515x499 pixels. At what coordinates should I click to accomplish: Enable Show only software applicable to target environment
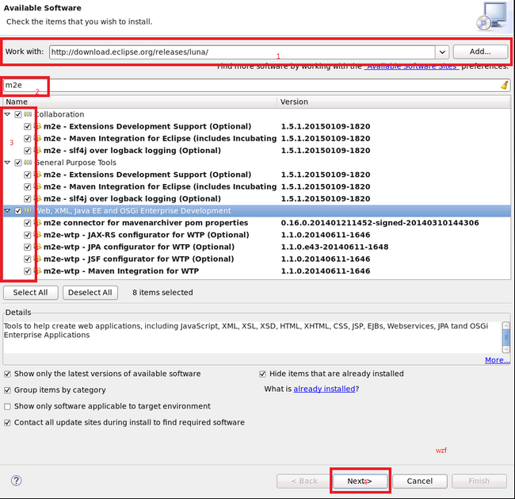tap(8, 406)
